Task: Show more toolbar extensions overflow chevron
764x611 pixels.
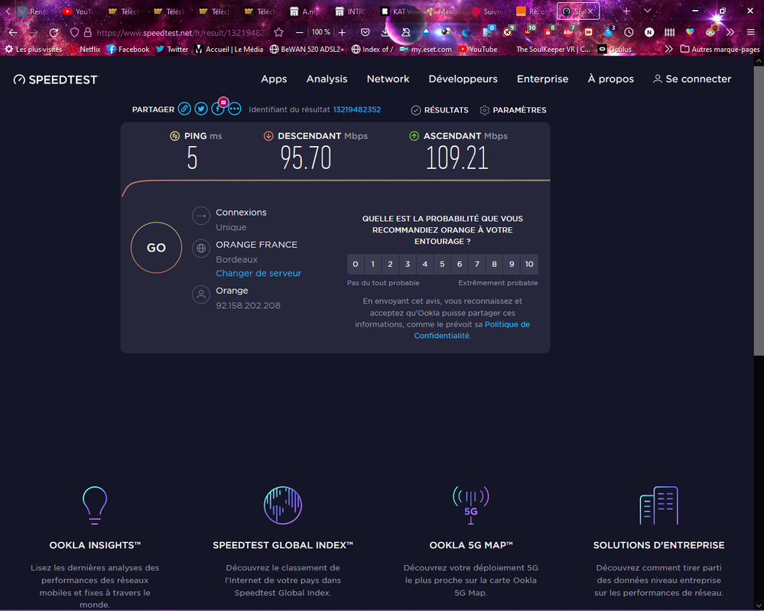Action: (730, 32)
